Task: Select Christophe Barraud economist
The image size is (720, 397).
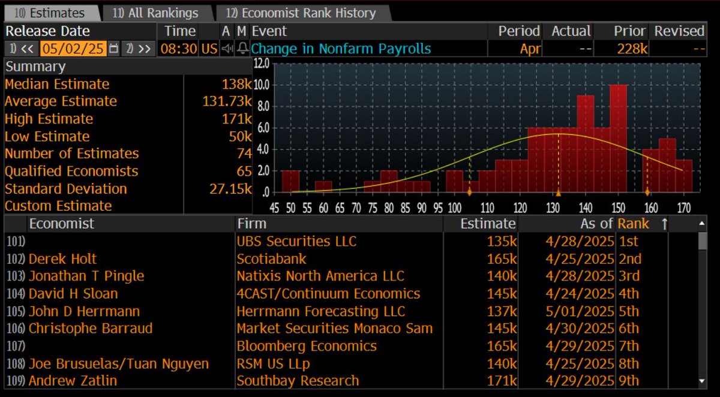Action: point(91,329)
